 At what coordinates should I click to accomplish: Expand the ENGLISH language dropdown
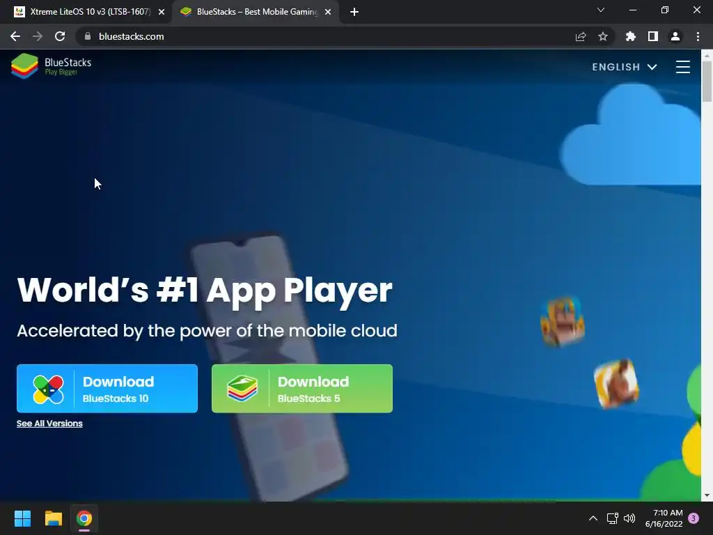pyautogui.click(x=625, y=67)
